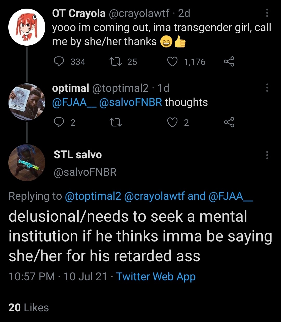Screen dimensions: 281x322
Task: Open more options on OT Crayola's tweet
Action: tap(267, 13)
